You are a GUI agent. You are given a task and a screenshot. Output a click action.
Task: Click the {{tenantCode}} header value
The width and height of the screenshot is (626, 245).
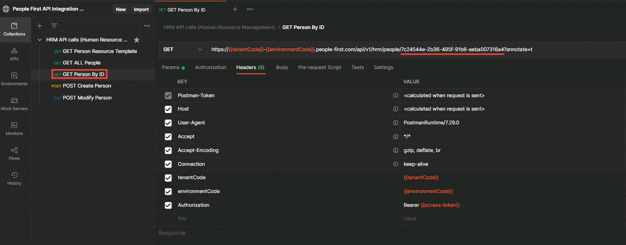[421, 177]
